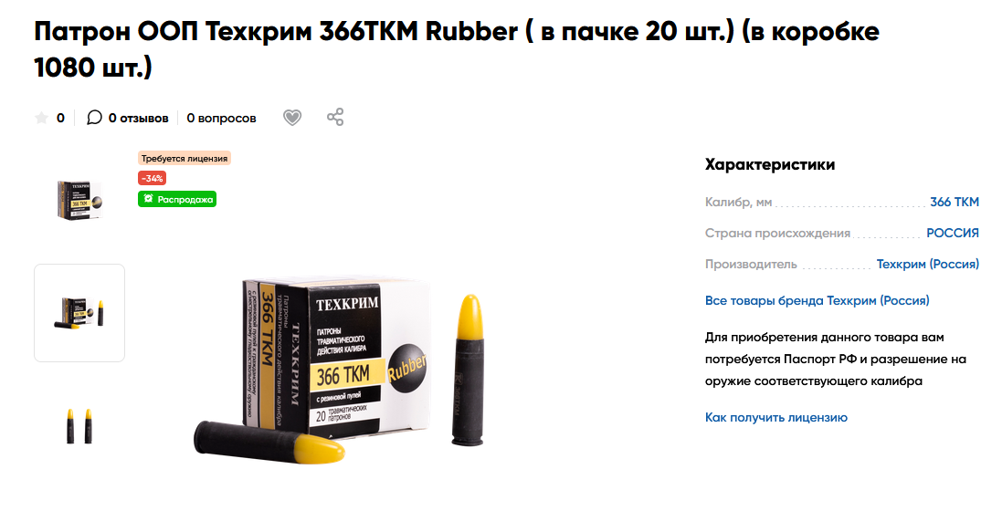Click the product title heading
981x511 pixels.
pos(457,48)
